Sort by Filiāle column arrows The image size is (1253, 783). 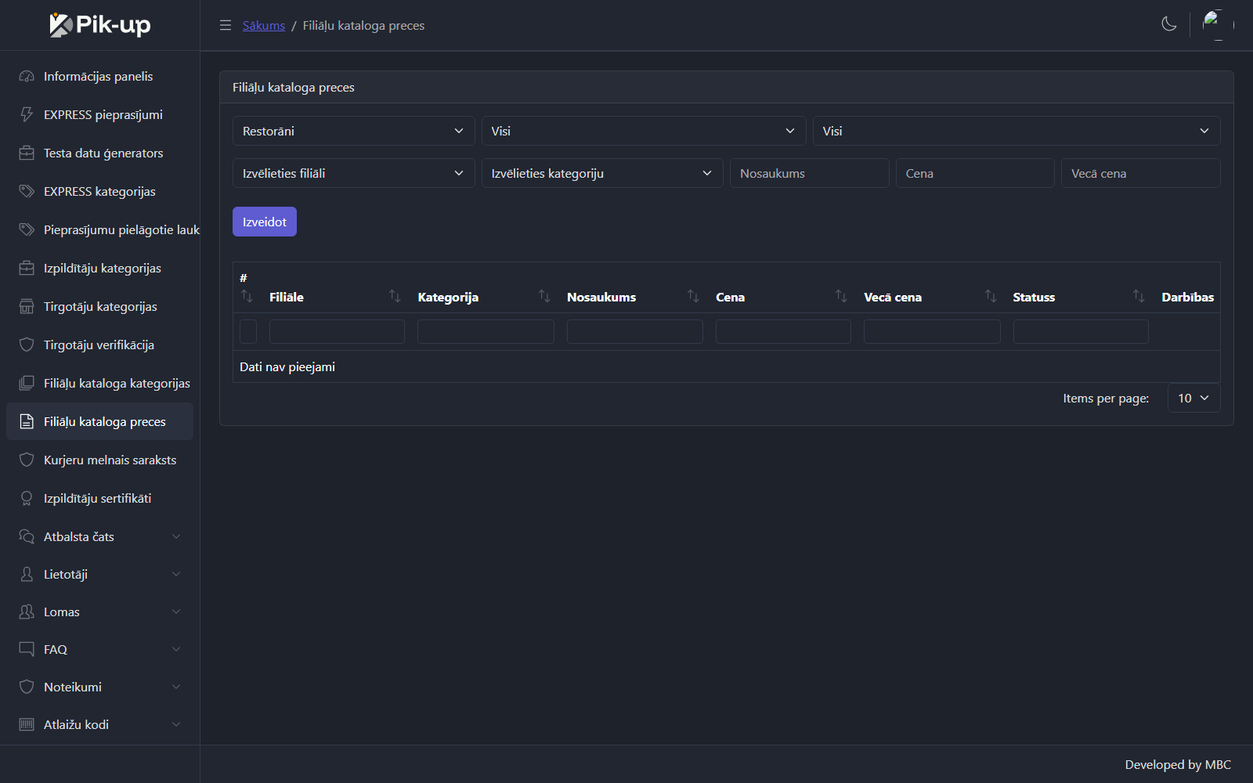pos(395,296)
